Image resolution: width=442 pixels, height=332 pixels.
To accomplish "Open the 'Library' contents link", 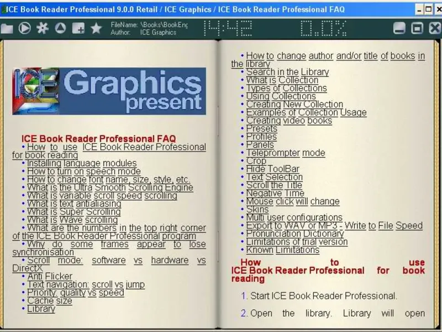I will click(x=41, y=309).
